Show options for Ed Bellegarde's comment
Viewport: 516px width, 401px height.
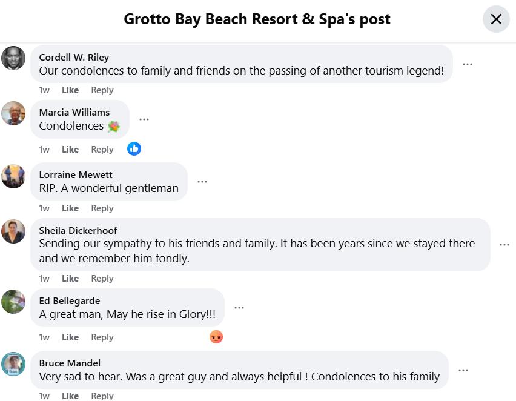pyautogui.click(x=239, y=308)
